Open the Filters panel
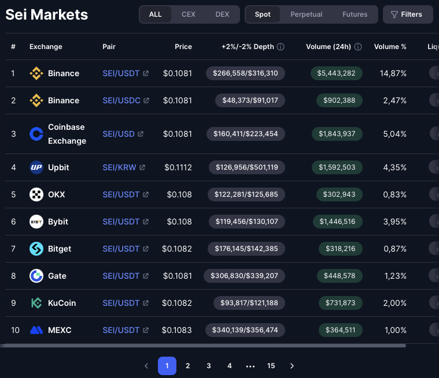The height and width of the screenshot is (378, 439). tap(407, 14)
